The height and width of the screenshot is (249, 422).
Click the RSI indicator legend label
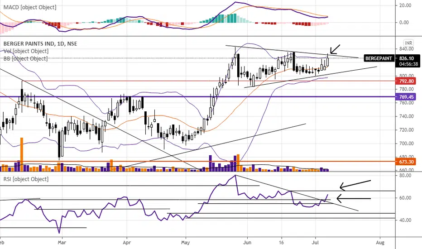pyautogui.click(x=26, y=179)
